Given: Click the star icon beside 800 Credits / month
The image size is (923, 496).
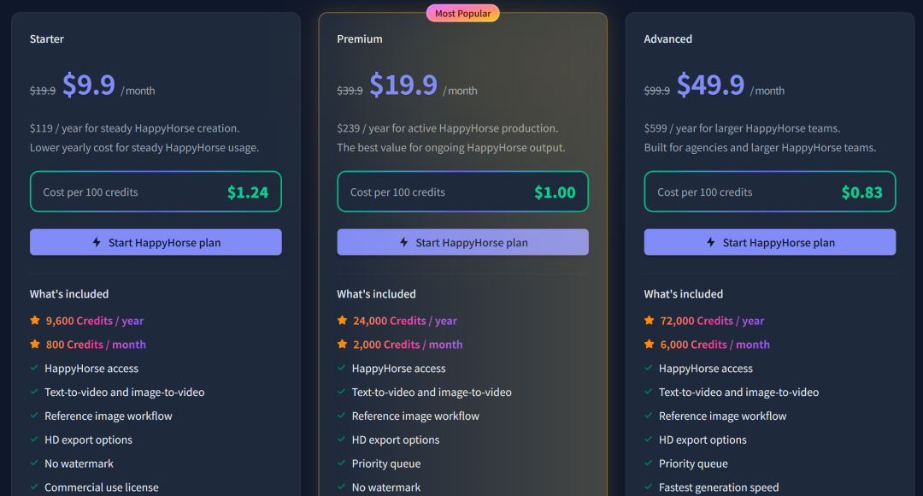Looking at the screenshot, I should click(35, 345).
